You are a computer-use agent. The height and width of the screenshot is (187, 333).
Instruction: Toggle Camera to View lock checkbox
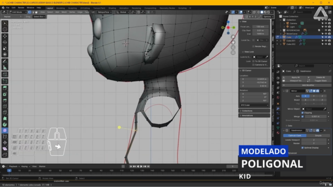pyautogui.click(x=253, y=64)
